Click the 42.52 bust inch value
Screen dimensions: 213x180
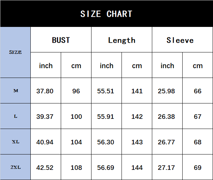(x=45, y=167)
